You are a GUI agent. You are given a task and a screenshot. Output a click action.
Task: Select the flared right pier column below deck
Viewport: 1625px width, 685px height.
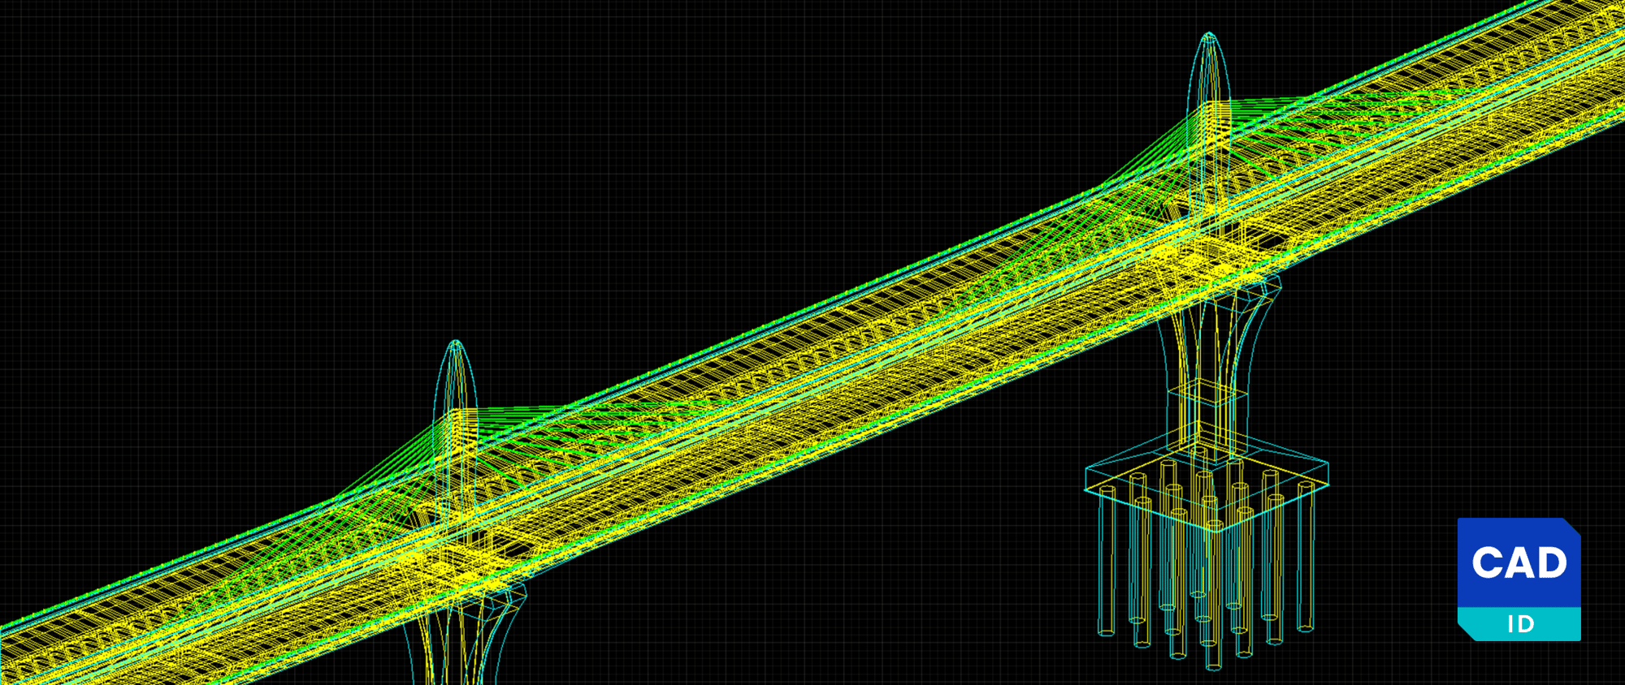1208,341
